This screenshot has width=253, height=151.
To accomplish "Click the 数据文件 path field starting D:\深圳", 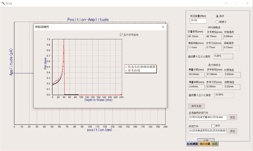I will 208,131.
